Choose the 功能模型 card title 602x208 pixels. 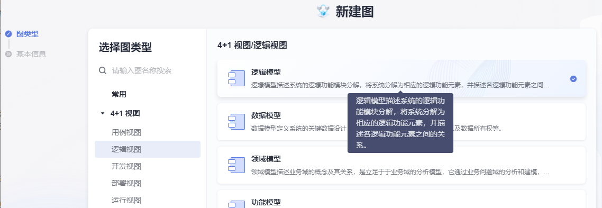[x=266, y=202]
